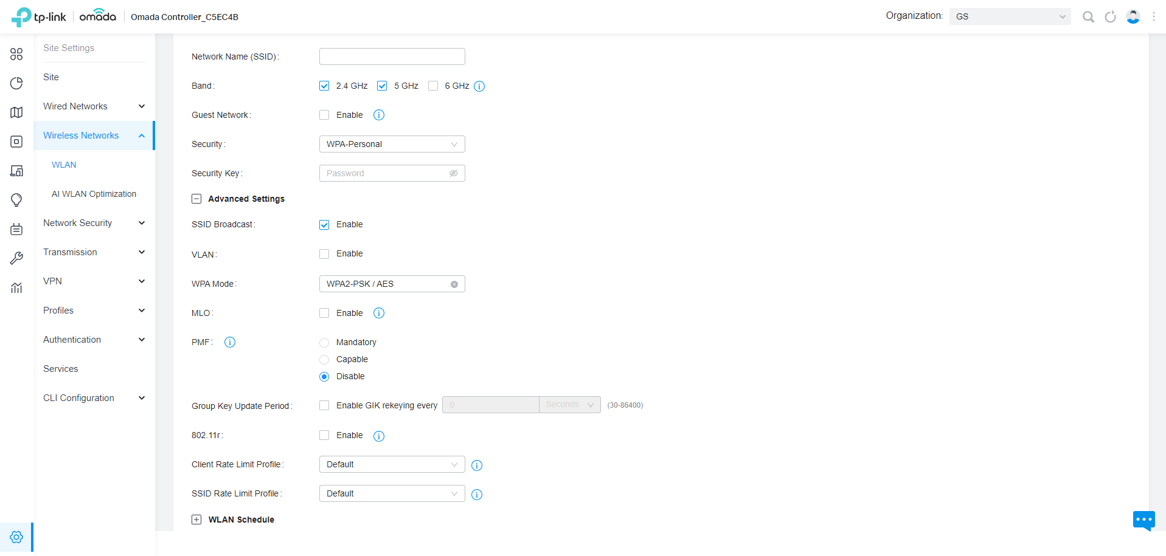Open the Client Rate Limit Profile dropdown
Viewport: 1166px width, 556px height.
pos(392,464)
